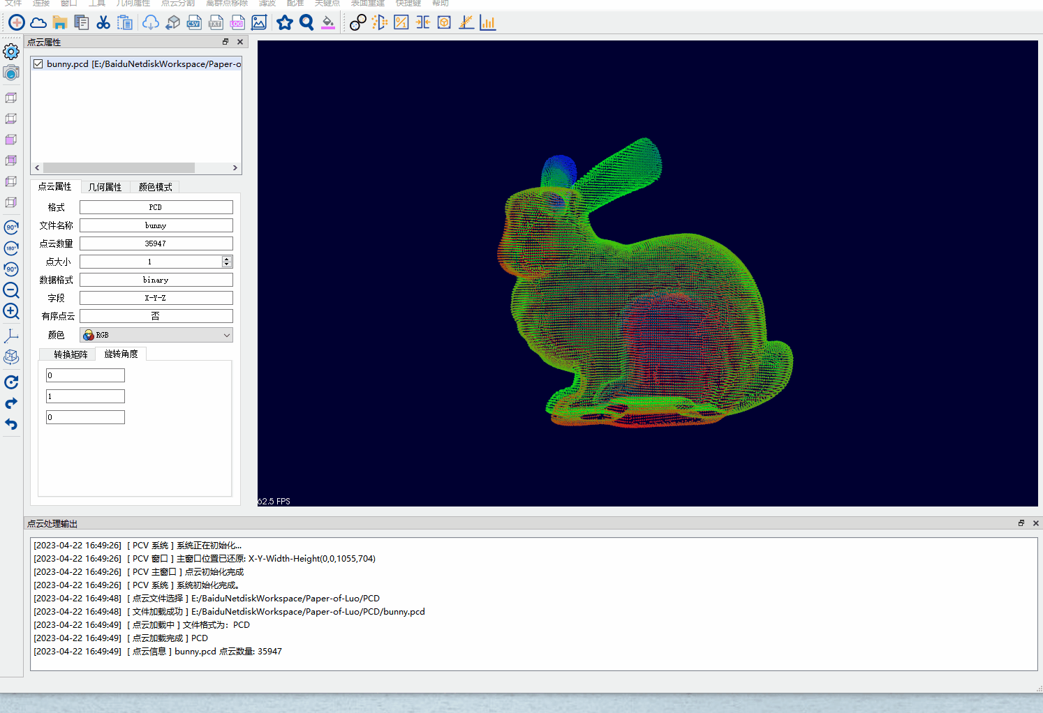This screenshot has height=713, width=1043.
Task: Click the 180° rotation sidebar icon
Action: pos(11,248)
